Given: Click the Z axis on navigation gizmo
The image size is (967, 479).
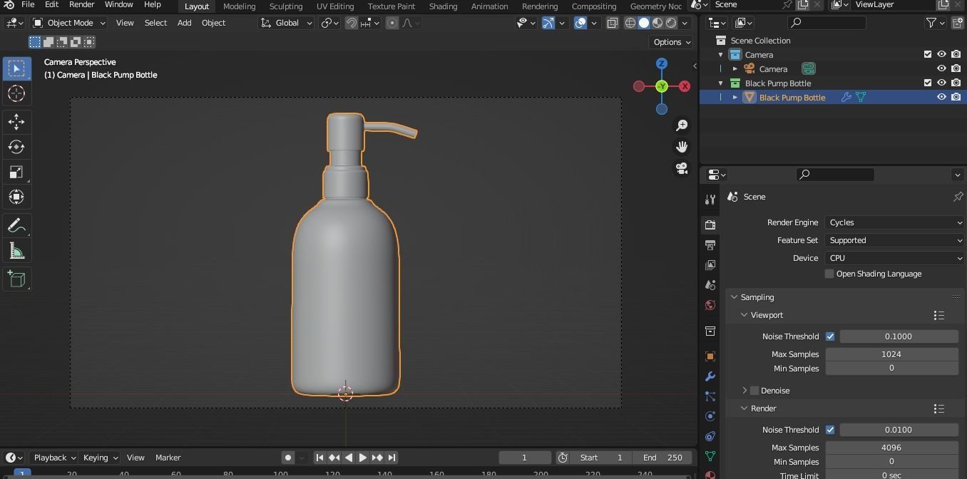Looking at the screenshot, I should (x=662, y=63).
